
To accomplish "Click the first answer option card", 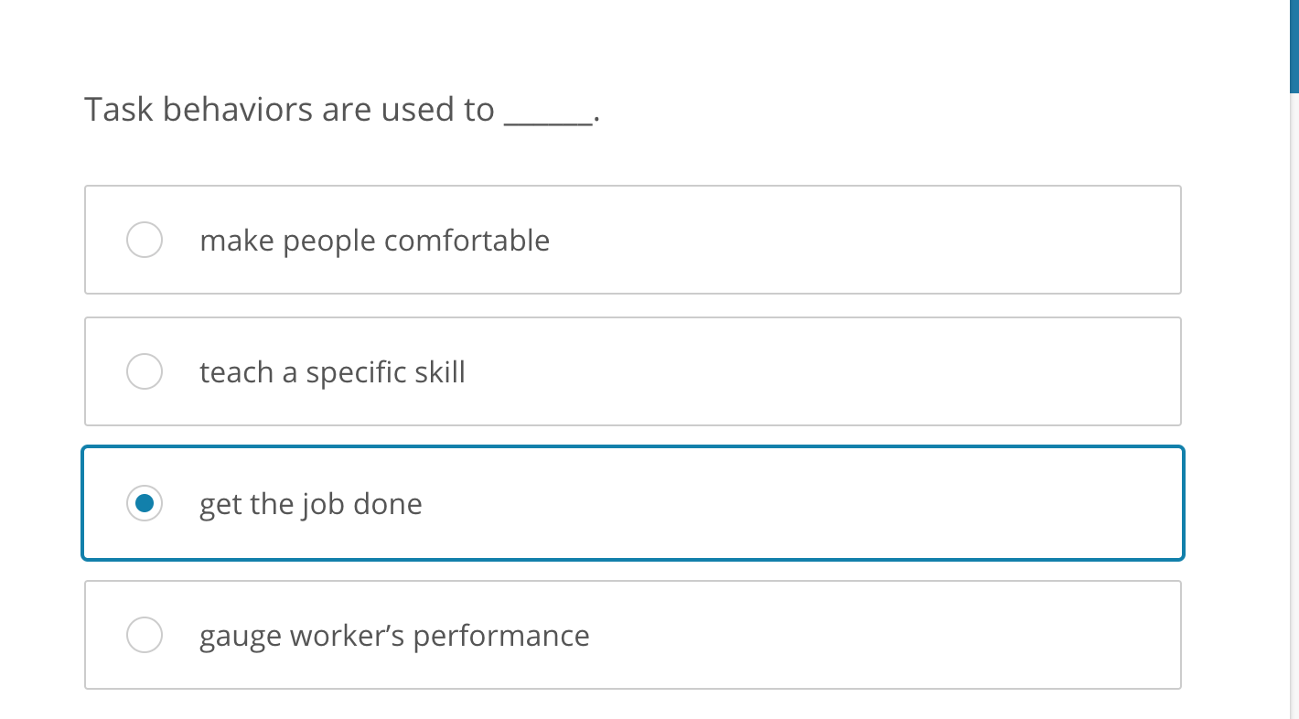I will click(x=633, y=240).
